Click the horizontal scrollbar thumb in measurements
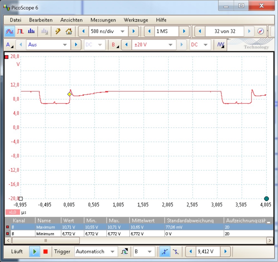Viewport: 278px width, 262px height. point(46,241)
